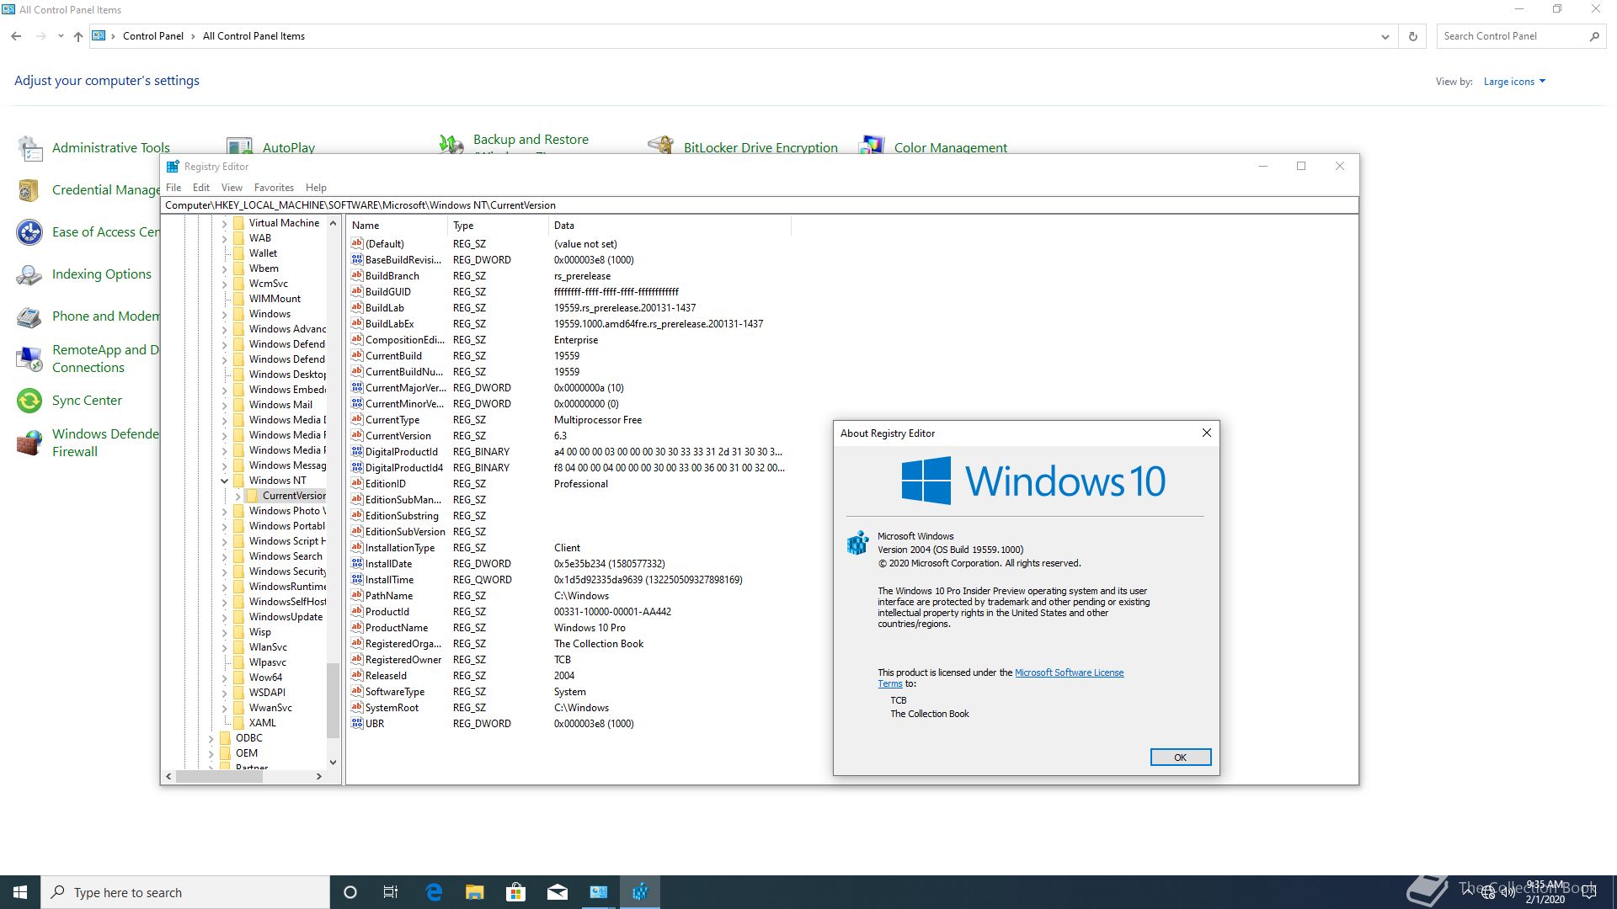This screenshot has width=1617, height=909.
Task: Open Ease of Access Center icon
Action: point(29,232)
